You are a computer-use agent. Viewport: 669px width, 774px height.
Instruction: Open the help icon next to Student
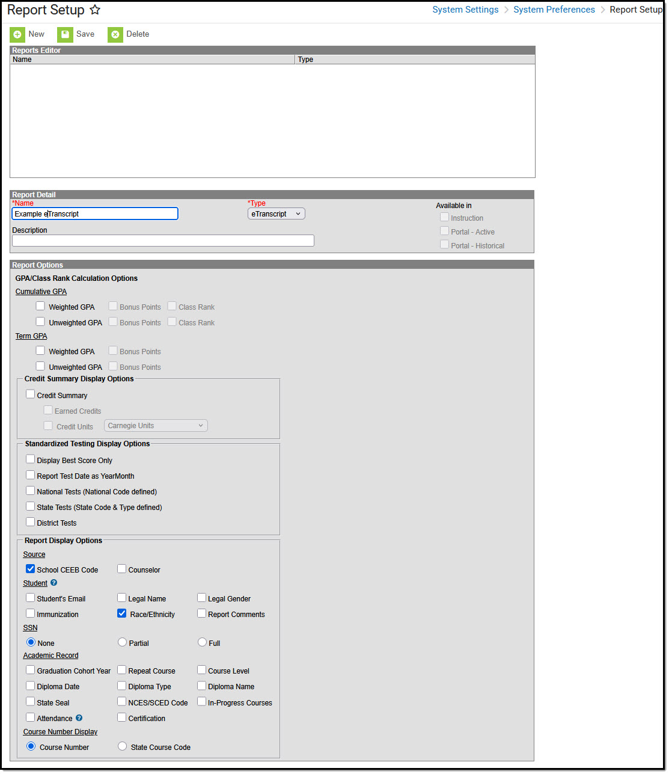click(53, 582)
